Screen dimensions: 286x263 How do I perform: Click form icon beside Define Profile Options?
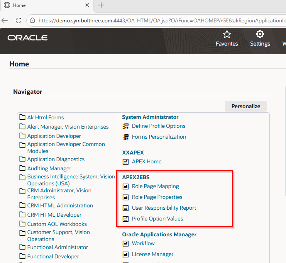(x=125, y=126)
